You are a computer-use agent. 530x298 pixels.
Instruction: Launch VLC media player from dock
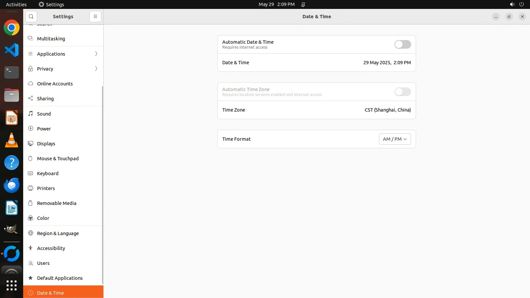12,140
